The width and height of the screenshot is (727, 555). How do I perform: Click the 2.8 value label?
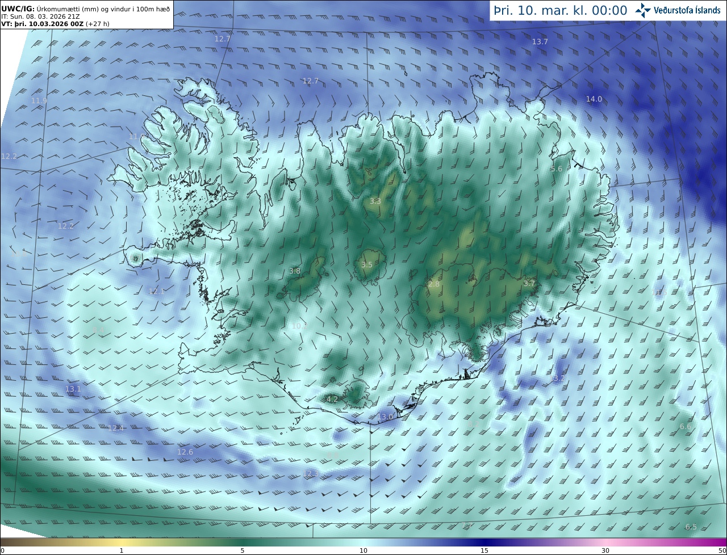(433, 284)
